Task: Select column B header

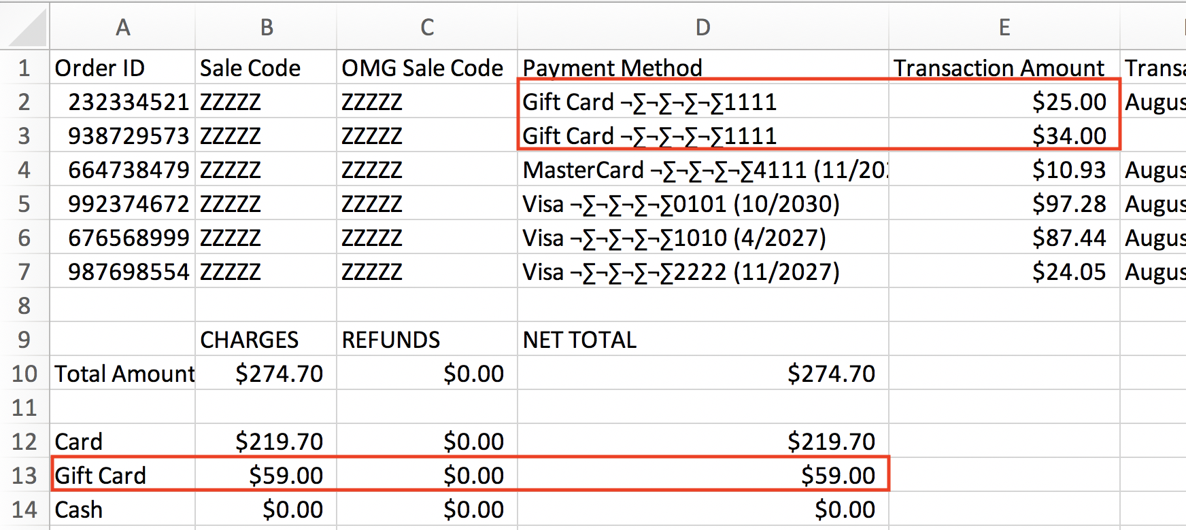Action: (x=266, y=27)
